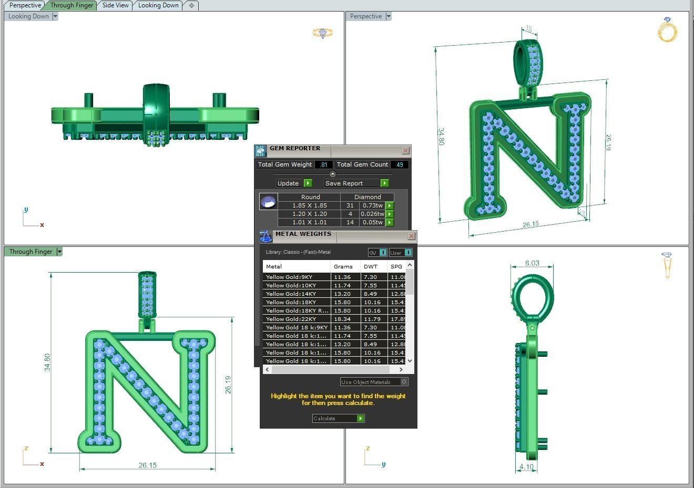
Task: Click the Perspective viewport title label
Action: [366, 16]
